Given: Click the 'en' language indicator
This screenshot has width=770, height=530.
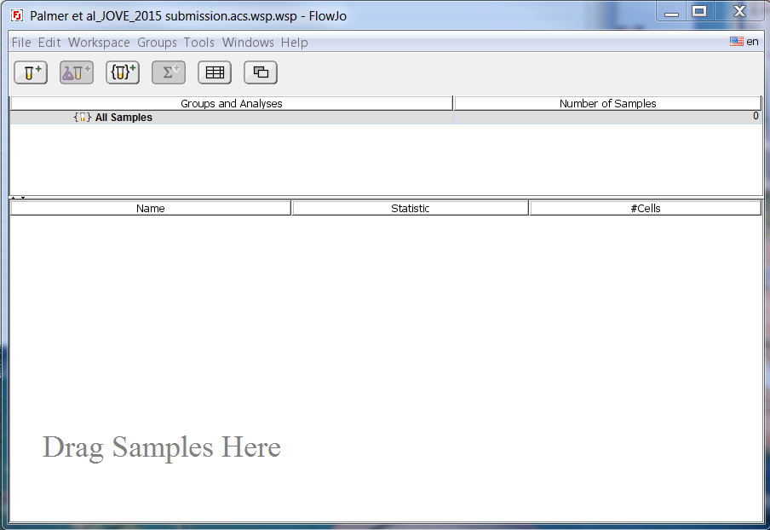Looking at the screenshot, I should point(752,42).
